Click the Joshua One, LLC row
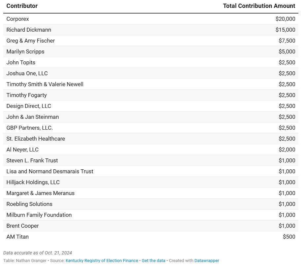 (27, 74)
